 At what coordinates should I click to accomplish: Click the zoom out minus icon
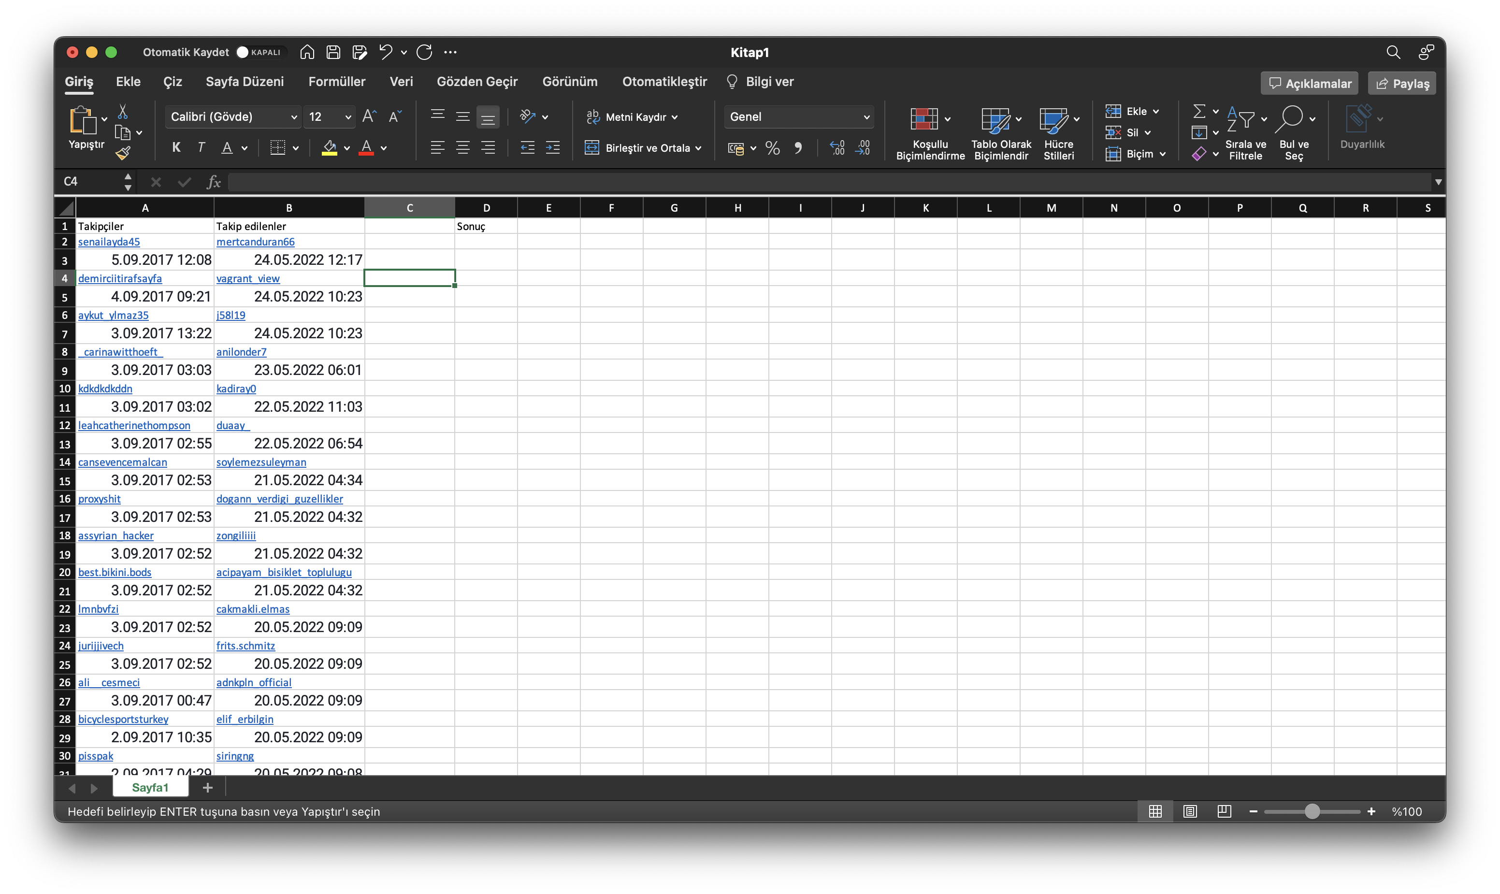click(x=1254, y=811)
